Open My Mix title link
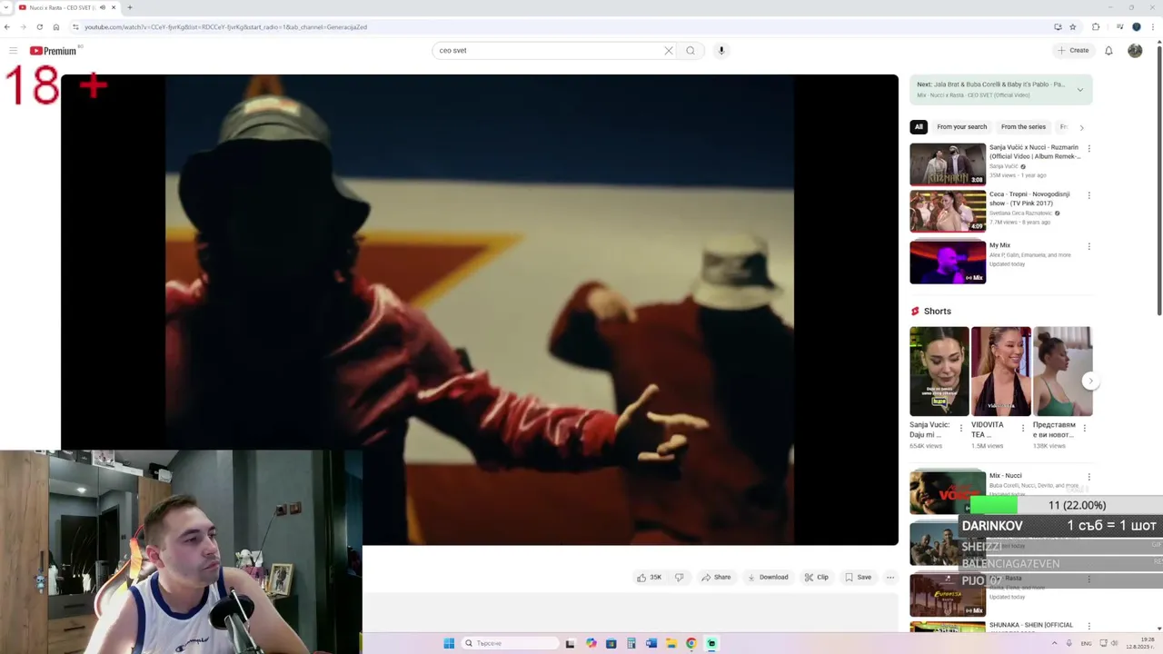 coord(999,245)
